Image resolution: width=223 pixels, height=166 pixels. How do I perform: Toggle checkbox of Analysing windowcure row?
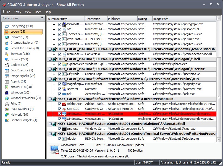coord(60,119)
